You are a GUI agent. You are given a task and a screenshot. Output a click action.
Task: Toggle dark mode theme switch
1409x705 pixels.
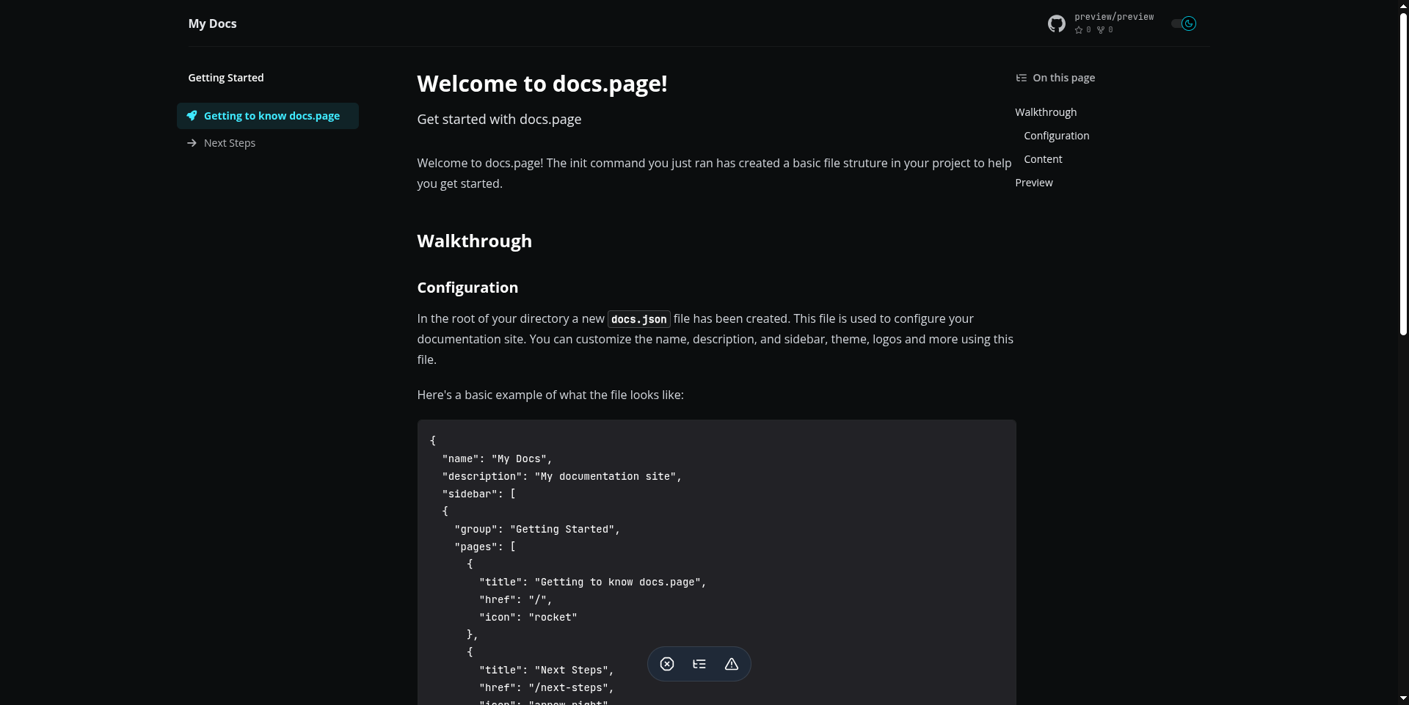click(1184, 23)
